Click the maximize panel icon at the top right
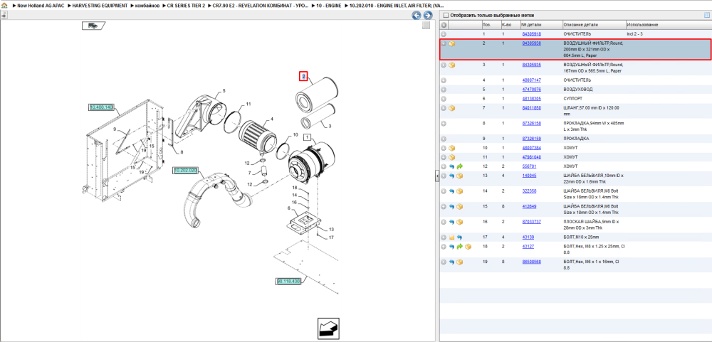Screen dimensions: 712x342 [706, 15]
